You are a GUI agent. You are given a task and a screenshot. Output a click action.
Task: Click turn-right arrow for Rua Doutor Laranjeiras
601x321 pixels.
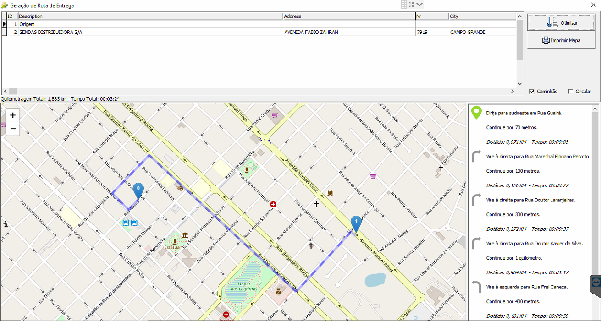476,200
